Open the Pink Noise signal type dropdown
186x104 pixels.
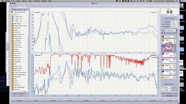coord(166,88)
